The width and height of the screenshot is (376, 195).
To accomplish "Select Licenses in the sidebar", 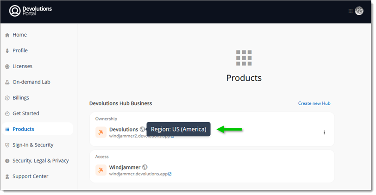I will click(22, 66).
